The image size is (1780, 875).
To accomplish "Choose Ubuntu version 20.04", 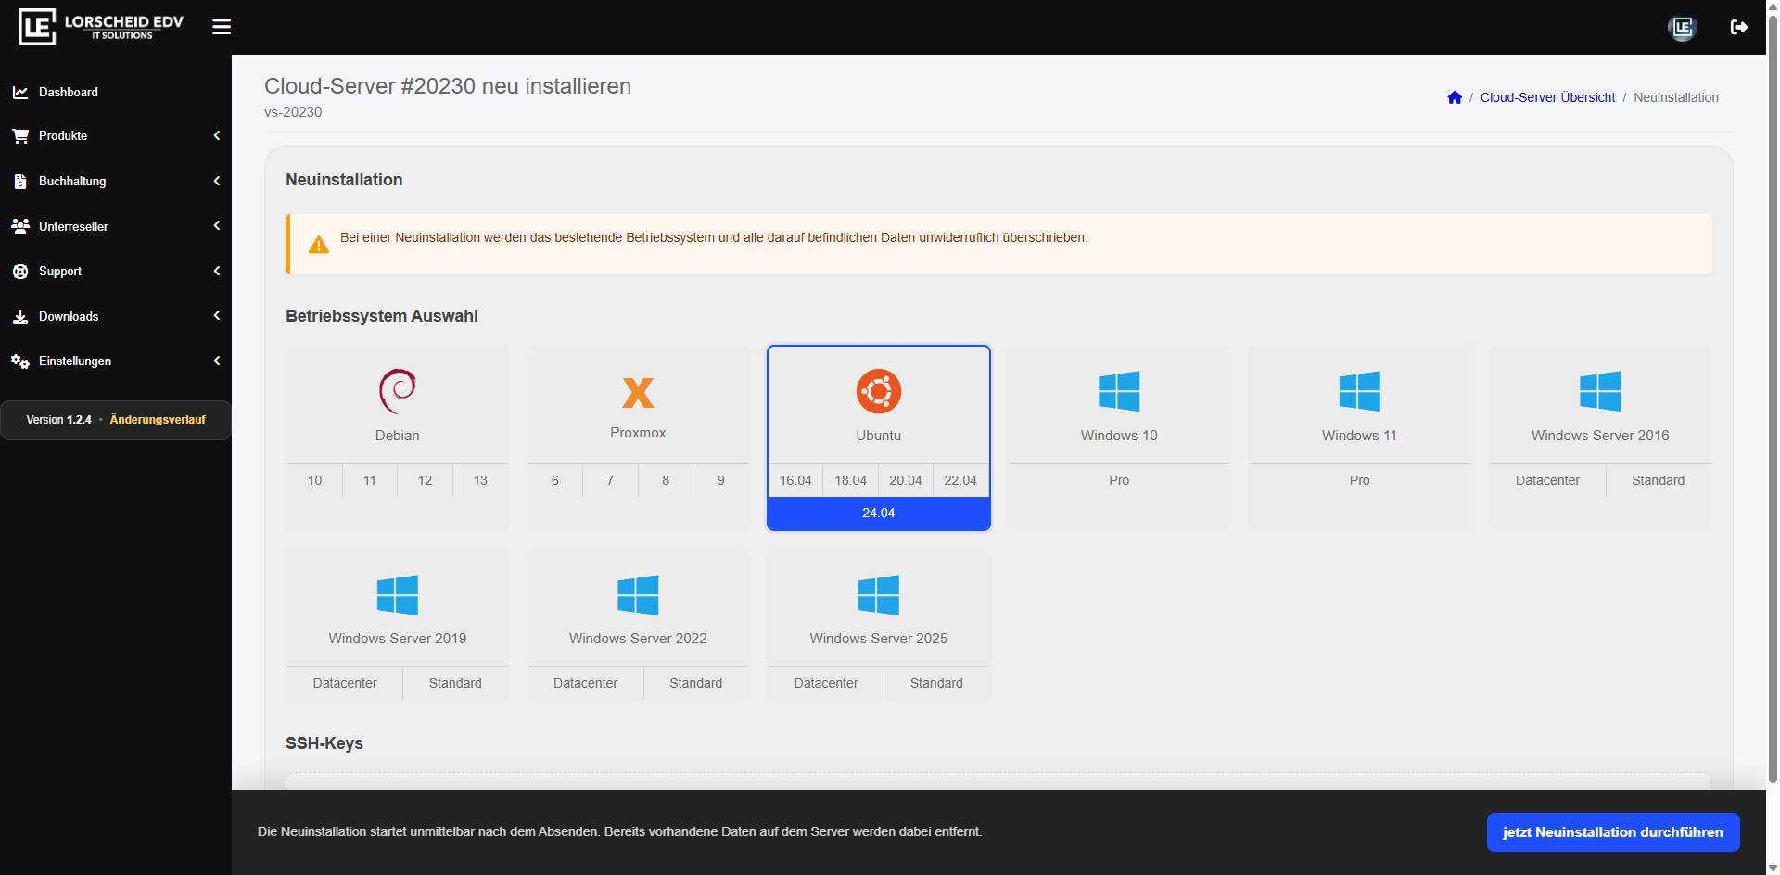I will (x=906, y=480).
